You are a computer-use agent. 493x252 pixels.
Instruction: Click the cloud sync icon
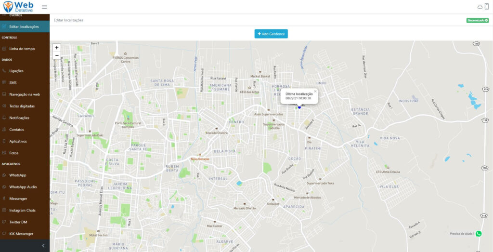(480, 7)
